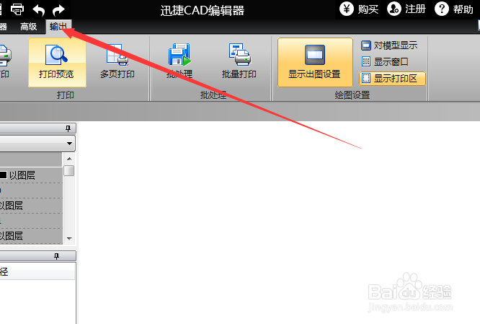This screenshot has width=480, height=324.
Task: Click the black color swatch beside 以图层
Action: 3,175
